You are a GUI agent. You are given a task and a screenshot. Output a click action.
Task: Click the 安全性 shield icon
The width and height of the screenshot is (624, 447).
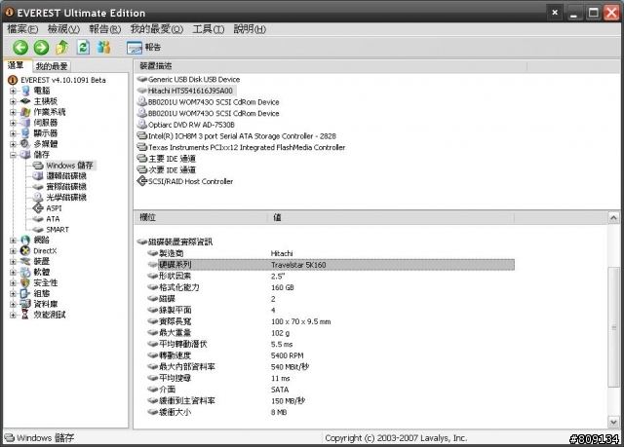25,282
